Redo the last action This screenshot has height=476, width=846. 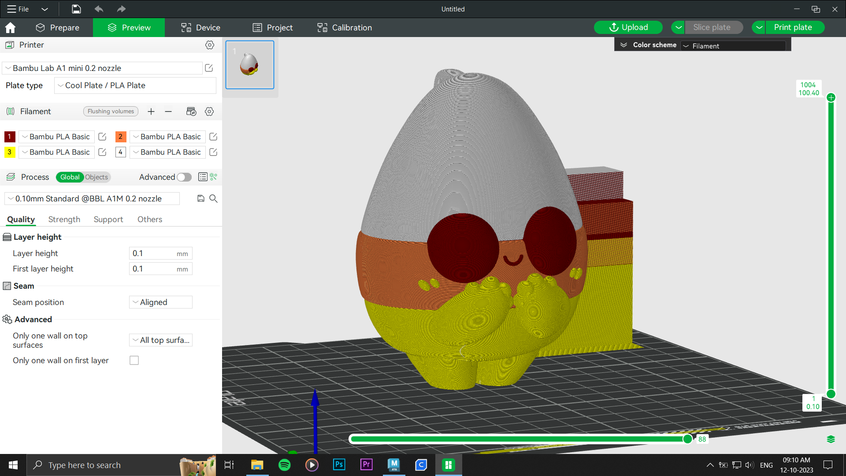point(121,9)
